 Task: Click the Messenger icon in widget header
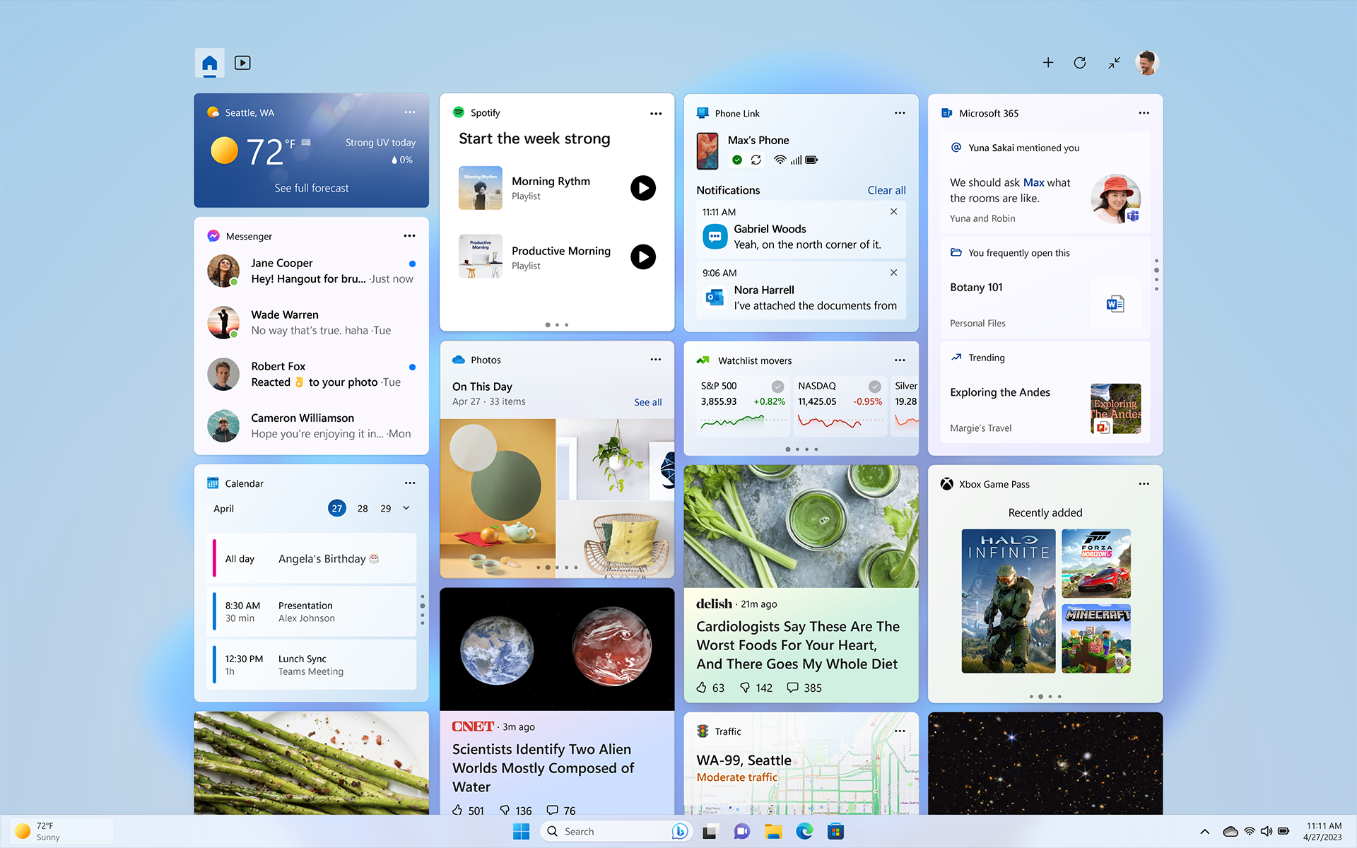(212, 235)
